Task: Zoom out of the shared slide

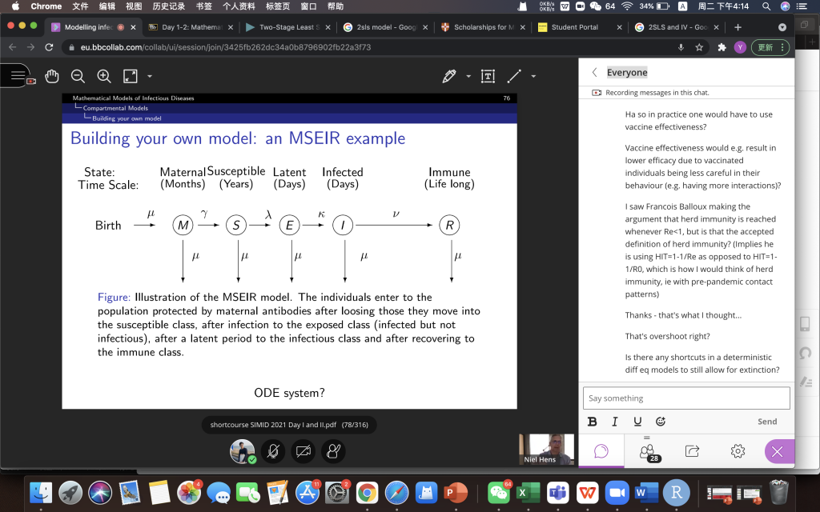Action: [78, 76]
